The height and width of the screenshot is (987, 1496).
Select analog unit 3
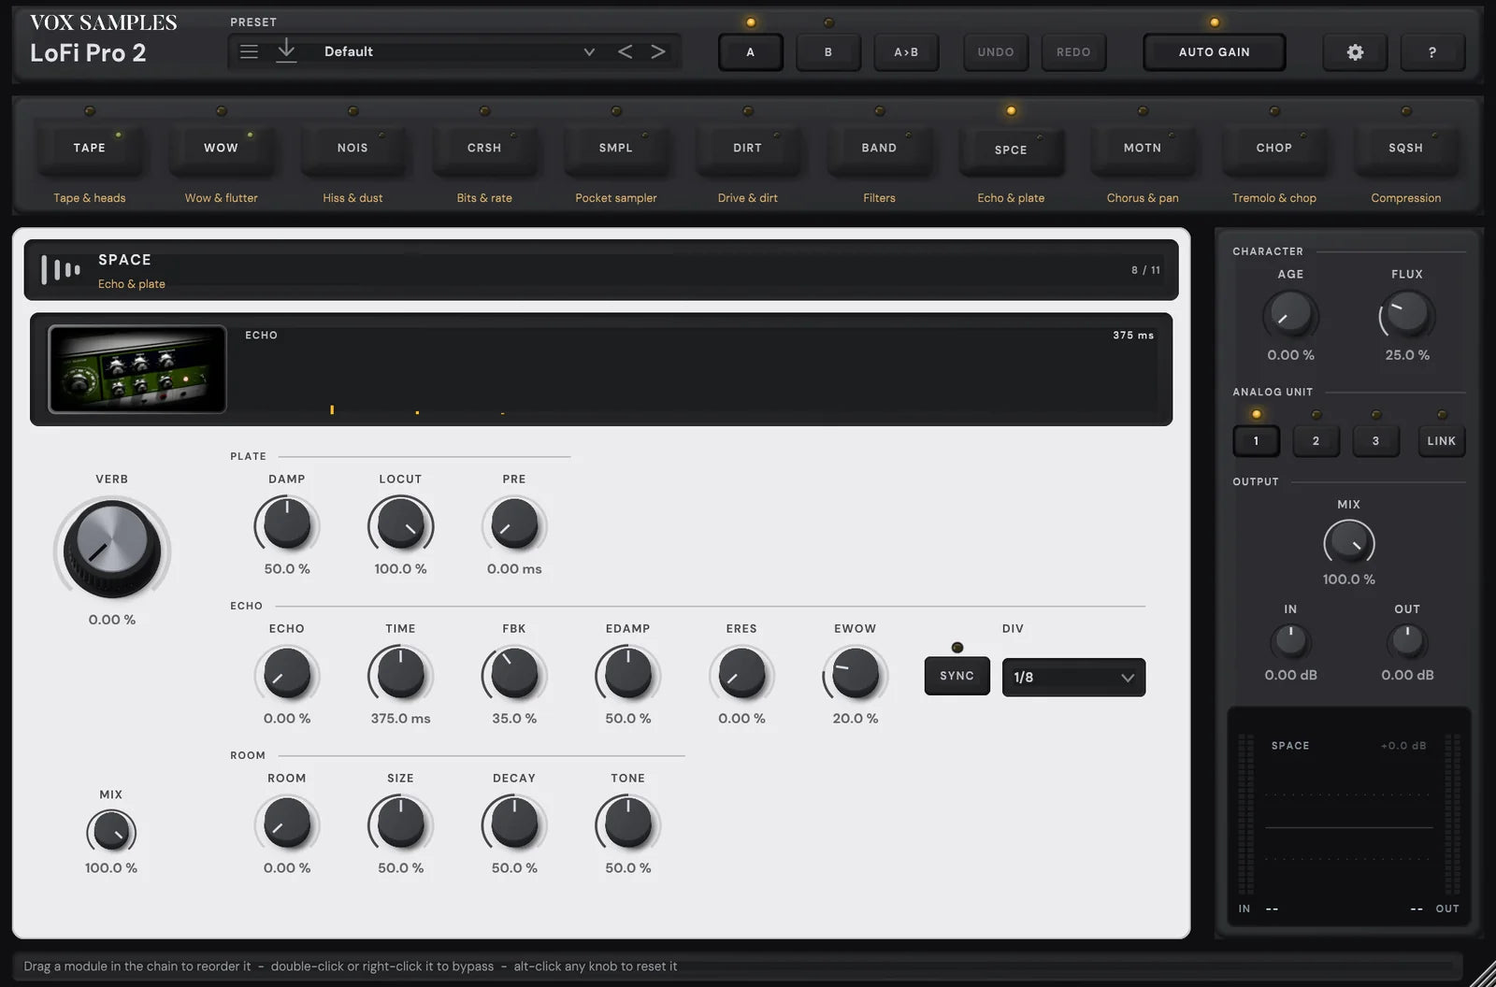[1375, 441]
